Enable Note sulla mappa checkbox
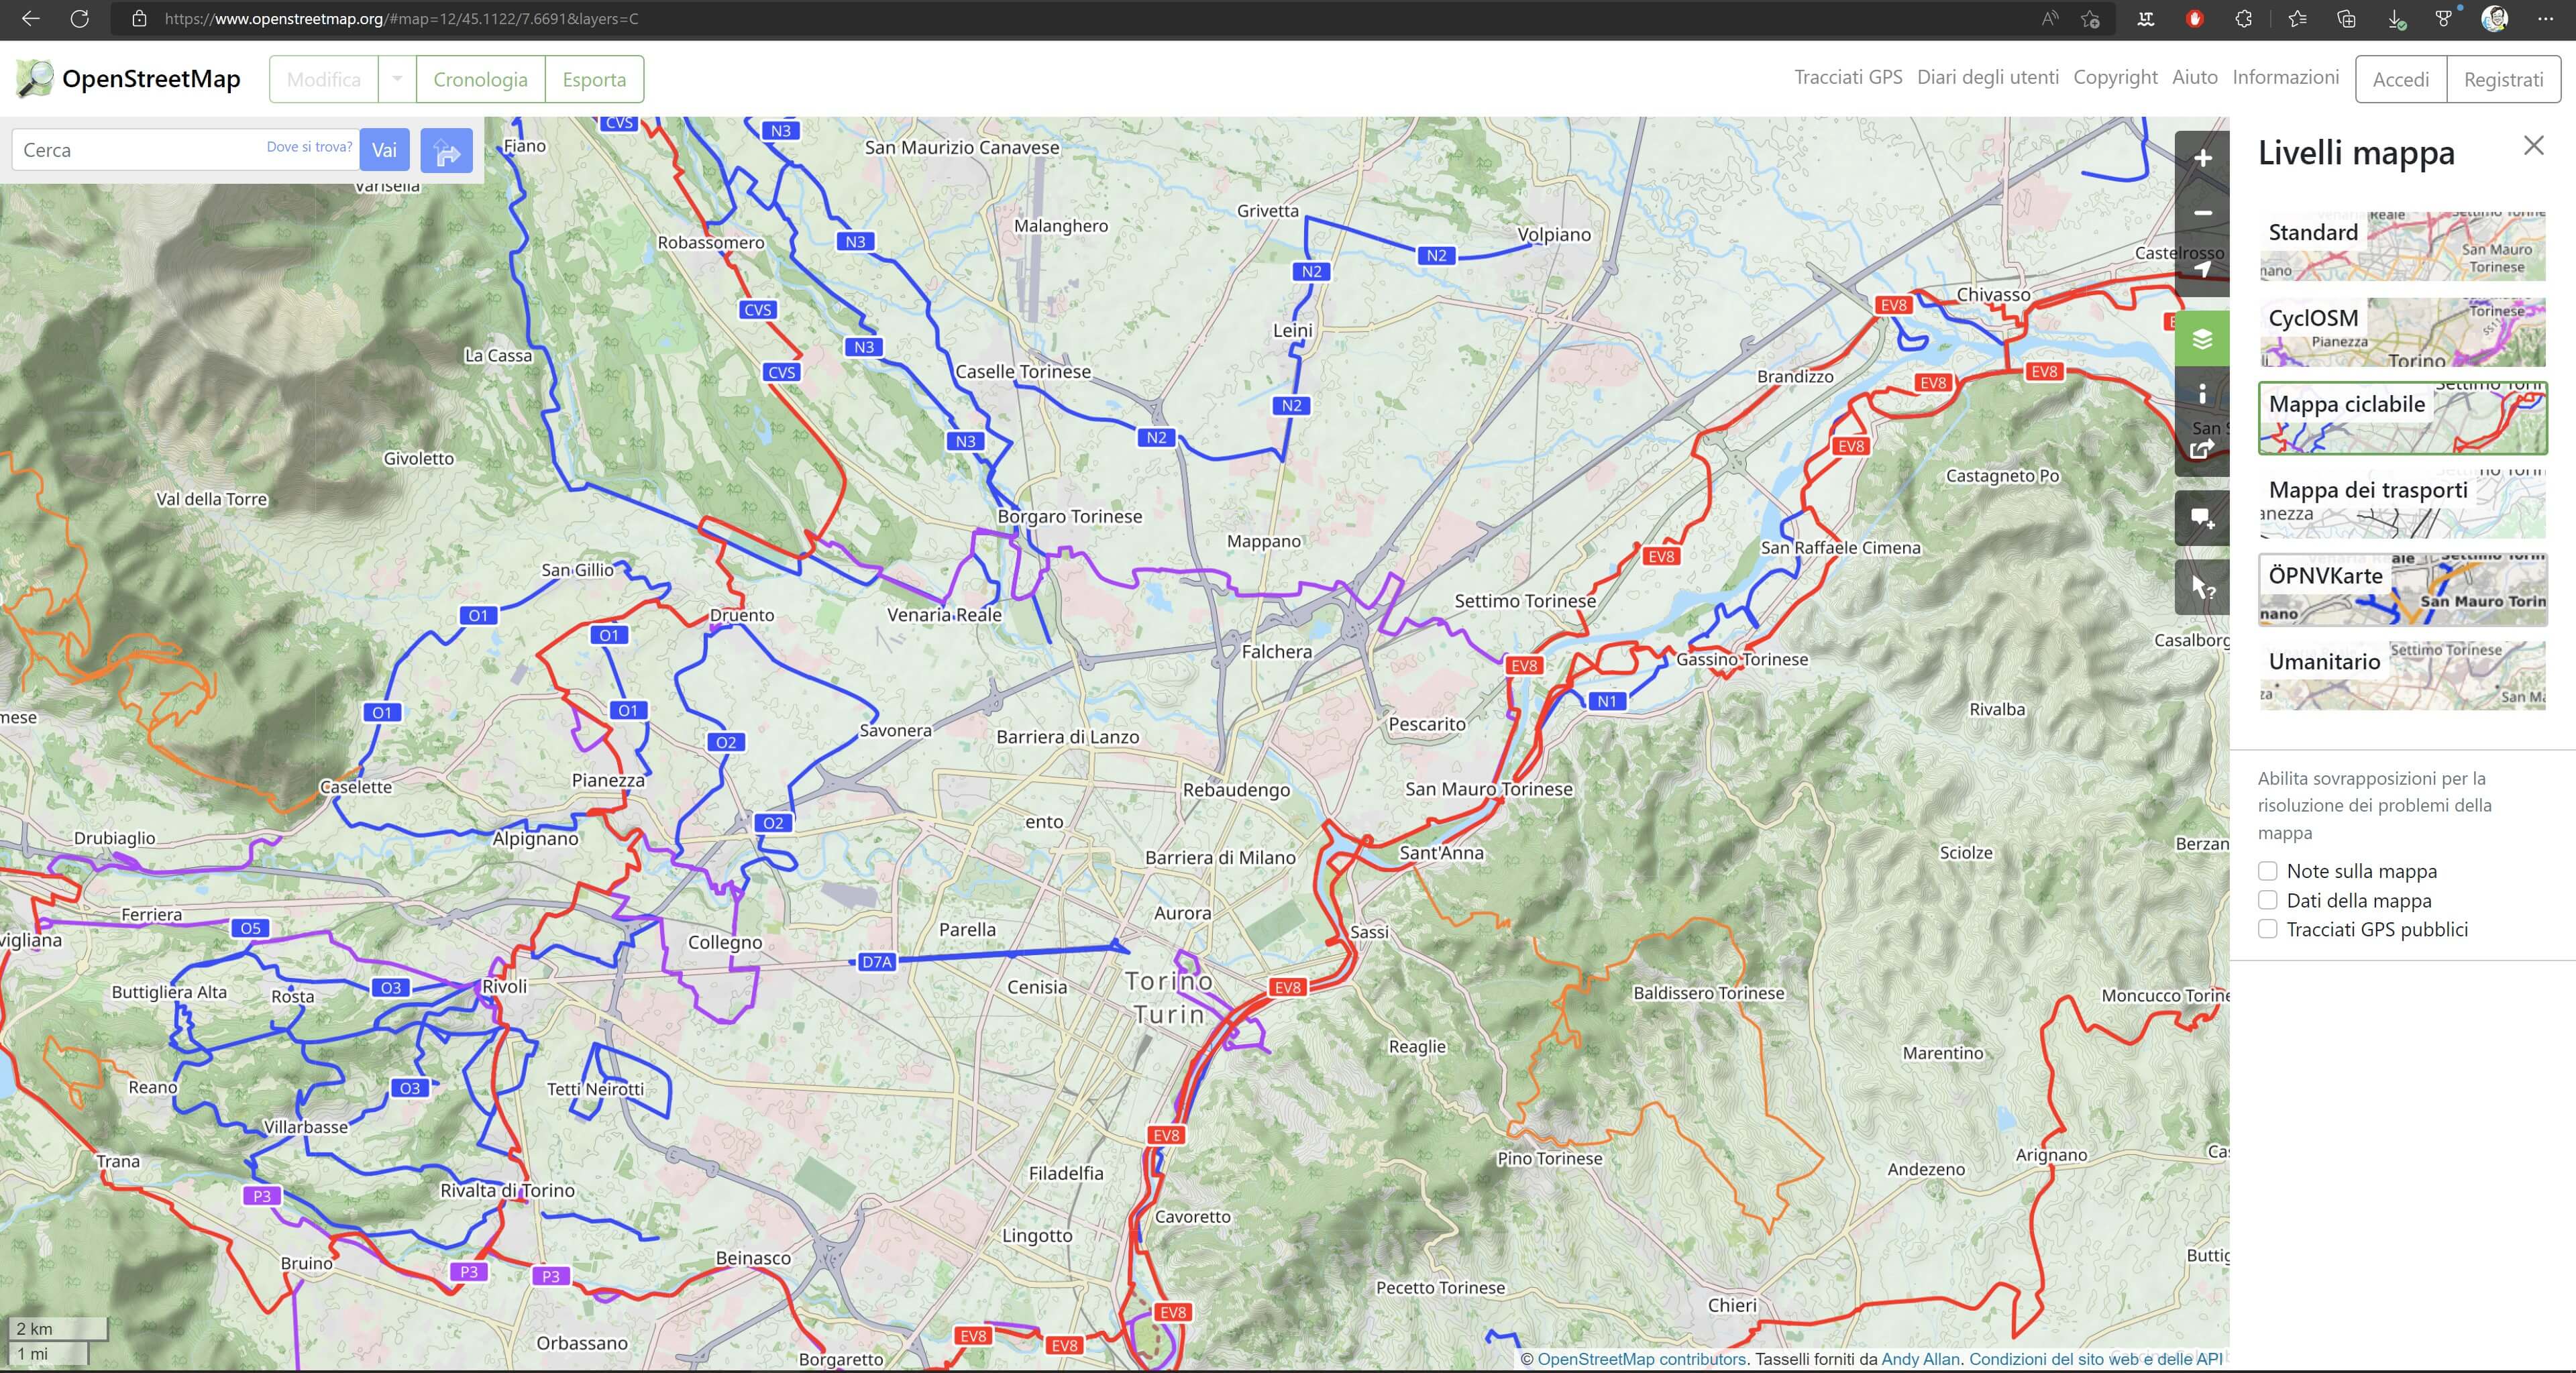Viewport: 2576px width, 1373px height. pos(2268,871)
